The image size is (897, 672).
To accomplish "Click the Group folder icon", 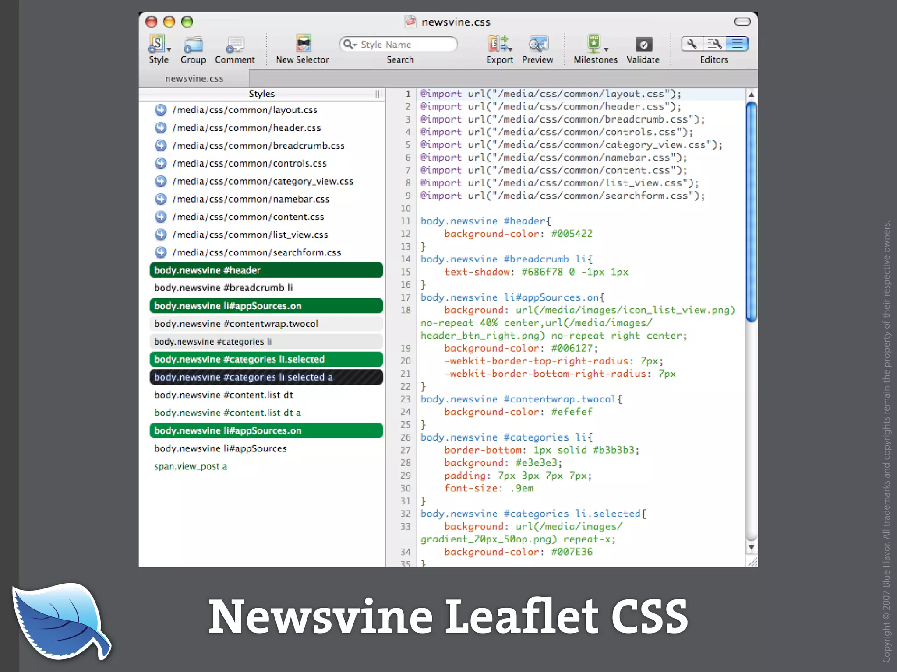I will click(193, 44).
